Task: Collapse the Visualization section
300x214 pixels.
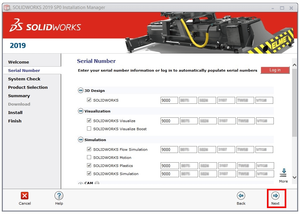Action: click(80, 111)
